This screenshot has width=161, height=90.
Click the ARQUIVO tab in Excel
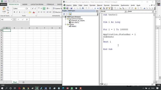4,4
